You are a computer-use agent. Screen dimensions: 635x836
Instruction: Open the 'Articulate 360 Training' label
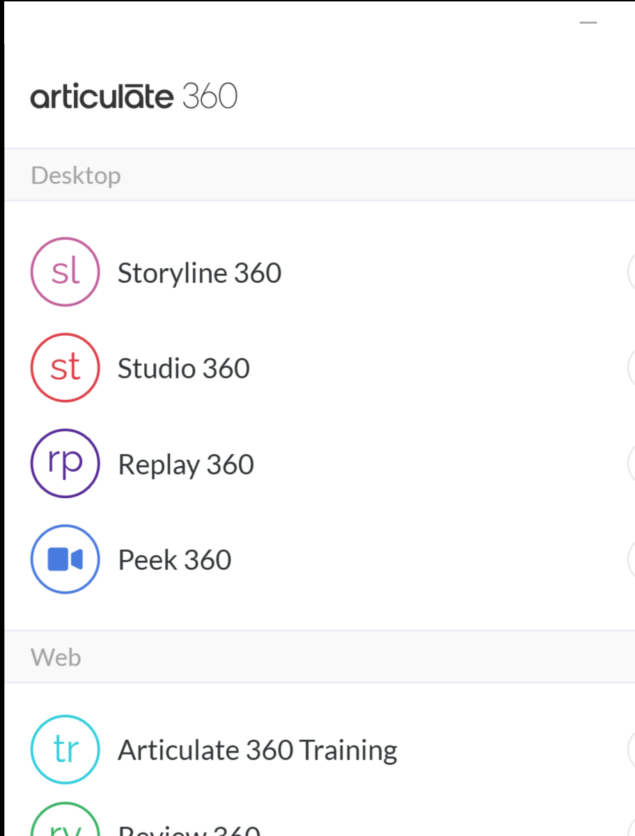pyautogui.click(x=258, y=751)
